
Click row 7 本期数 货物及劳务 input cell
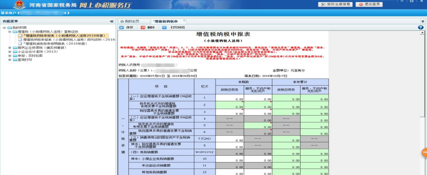click(x=230, y=139)
